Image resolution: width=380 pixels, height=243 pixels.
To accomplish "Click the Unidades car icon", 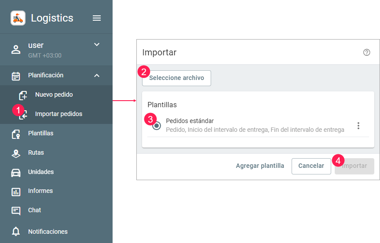I will (16, 172).
